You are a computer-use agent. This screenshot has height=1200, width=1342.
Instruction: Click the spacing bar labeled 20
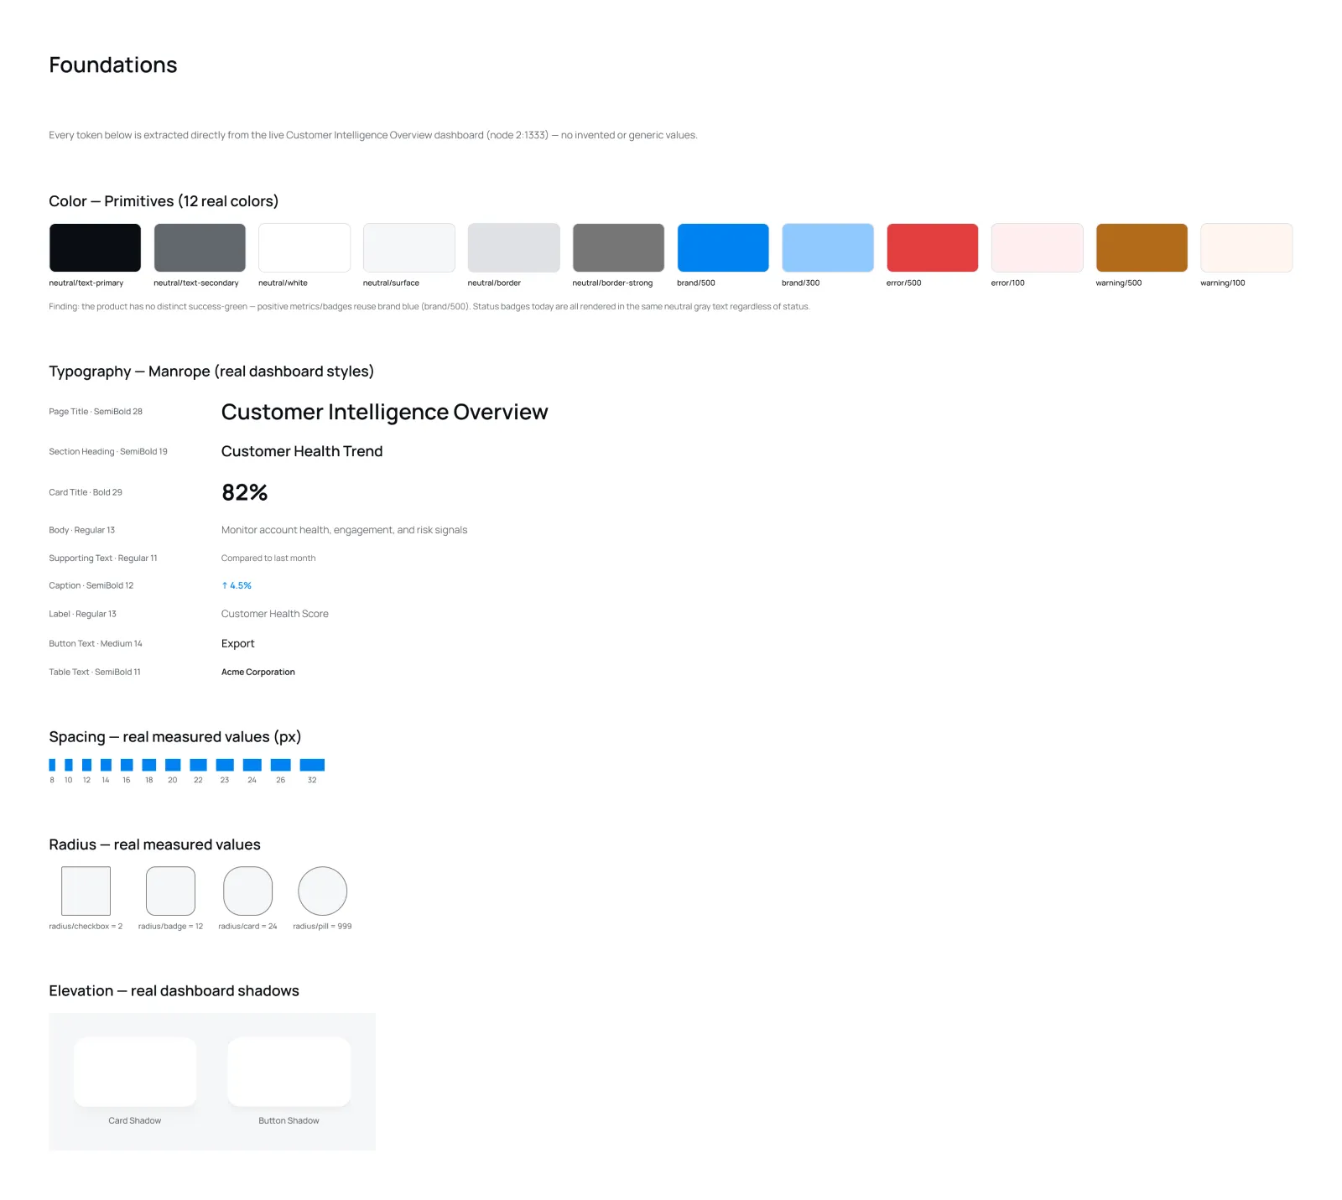[173, 765]
